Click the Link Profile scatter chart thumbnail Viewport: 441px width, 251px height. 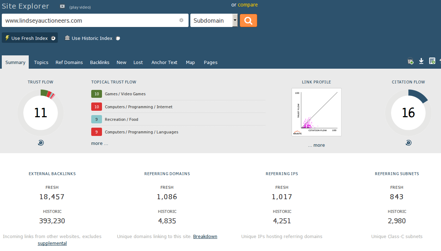[316, 112]
